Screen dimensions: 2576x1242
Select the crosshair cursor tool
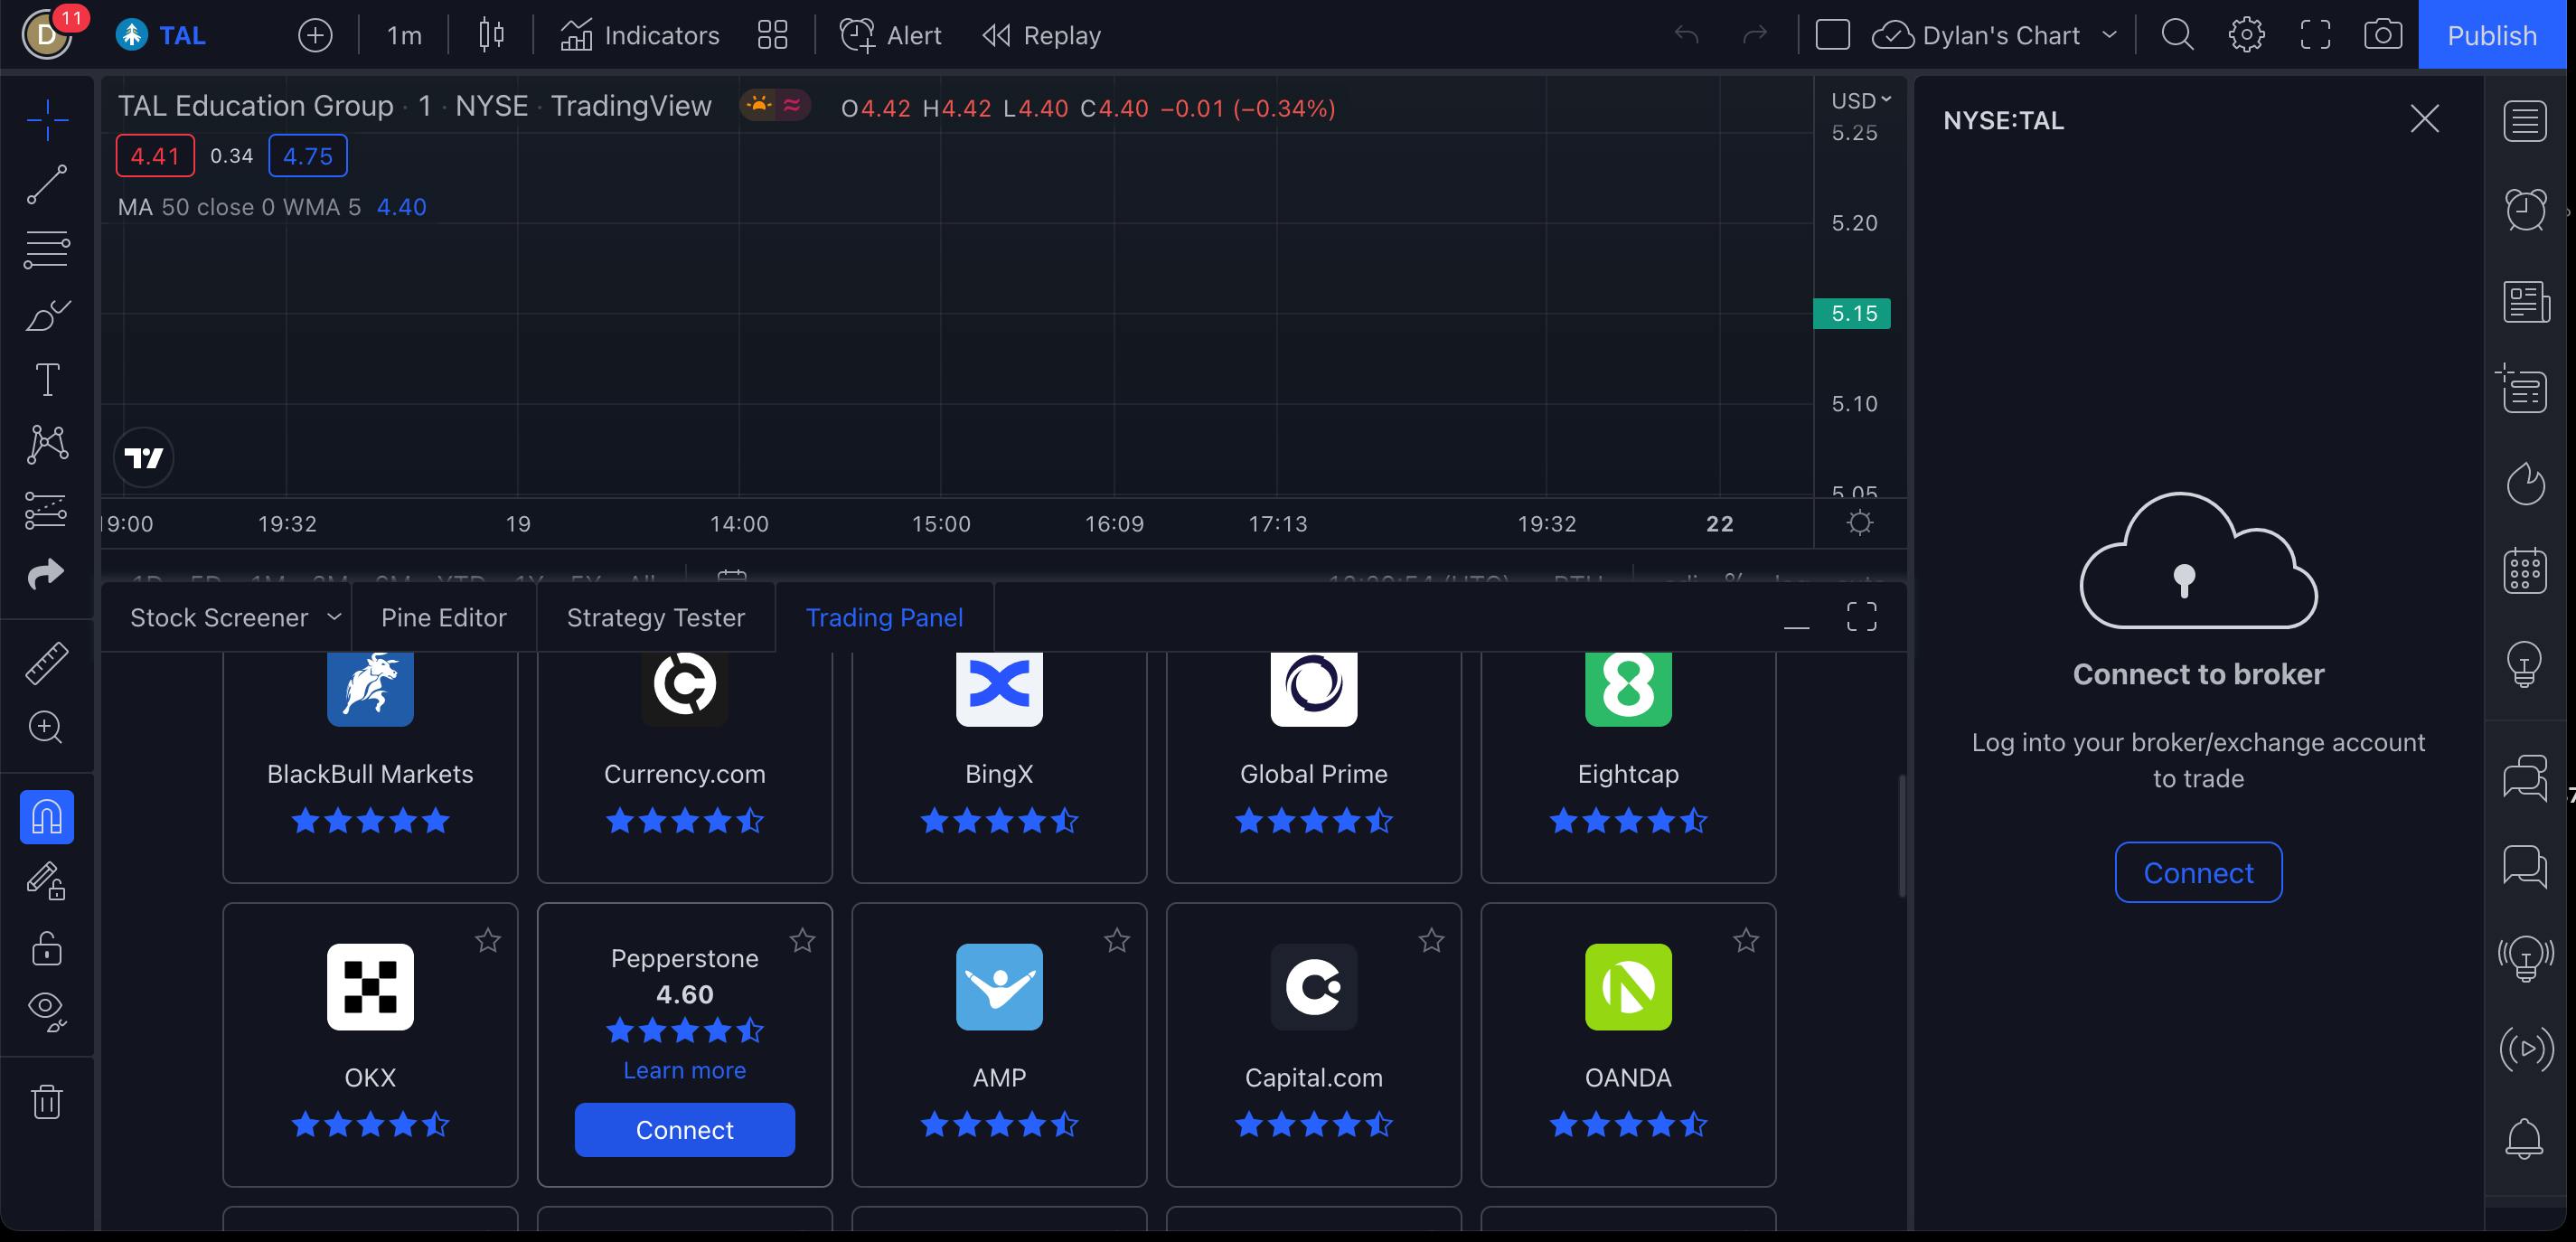pos(47,120)
